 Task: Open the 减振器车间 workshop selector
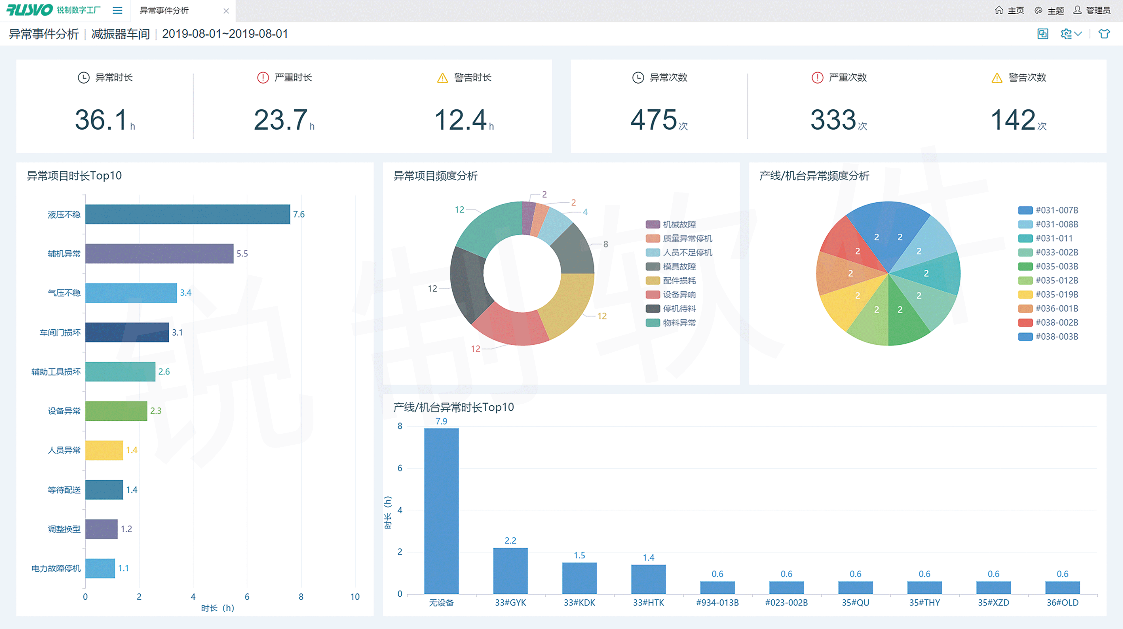(120, 34)
